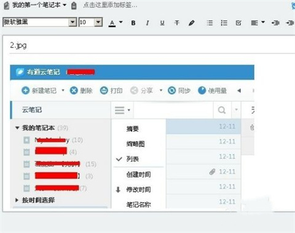Click the search magnifier icon
The image size is (295, 233).
[222, 110]
